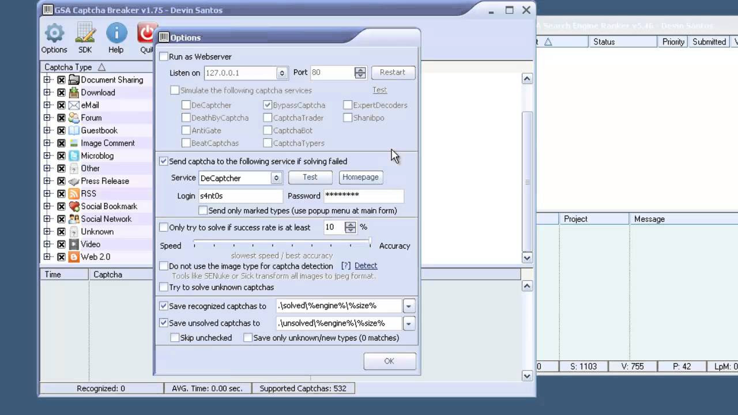Select the Forum category icon
The image size is (738, 415).
74,118
